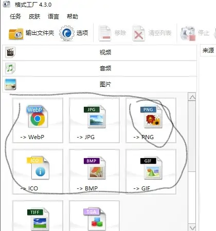Screen dimensions: 216x231
Task: Click the music note icon in 音频 header
Action: coord(10,68)
